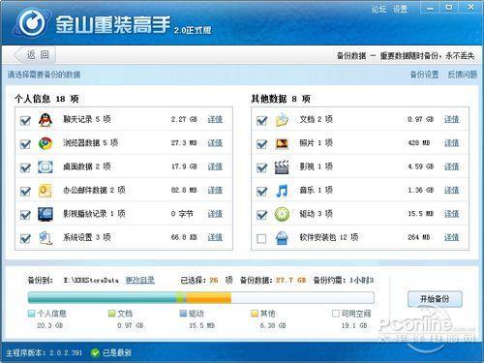Toggle the 音乐 checkbox

pos(261,191)
